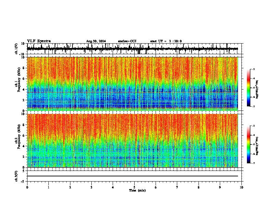Click time axis tick label "6"
Viewport: 272px width, 210px height.
click(156, 187)
